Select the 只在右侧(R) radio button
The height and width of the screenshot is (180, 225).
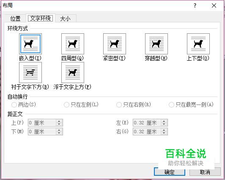tap(119, 105)
